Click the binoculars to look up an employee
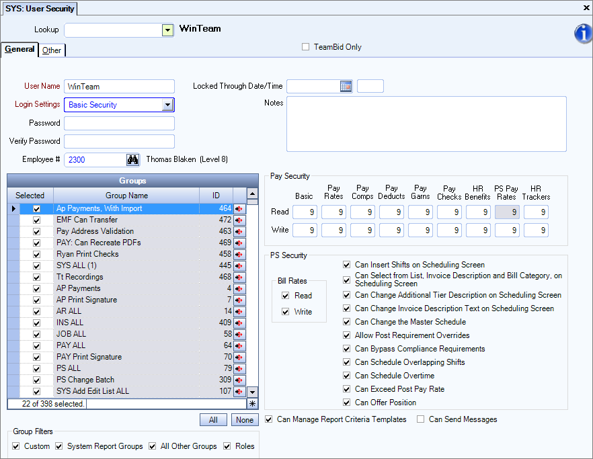The width and height of the screenshot is (593, 459). pos(133,160)
